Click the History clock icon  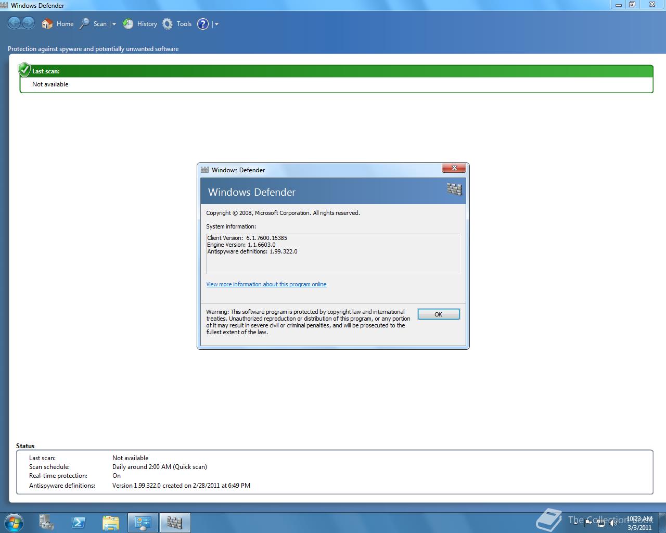128,24
